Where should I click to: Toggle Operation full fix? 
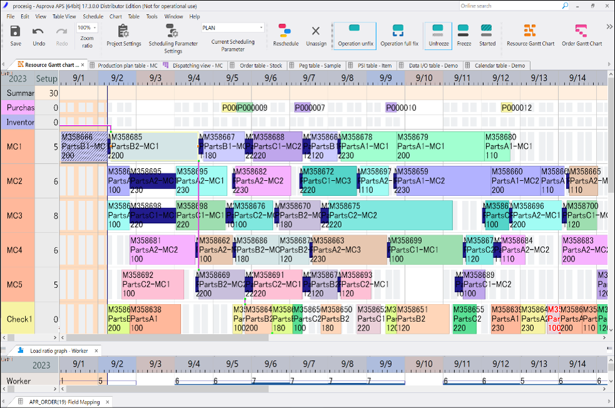pos(399,35)
